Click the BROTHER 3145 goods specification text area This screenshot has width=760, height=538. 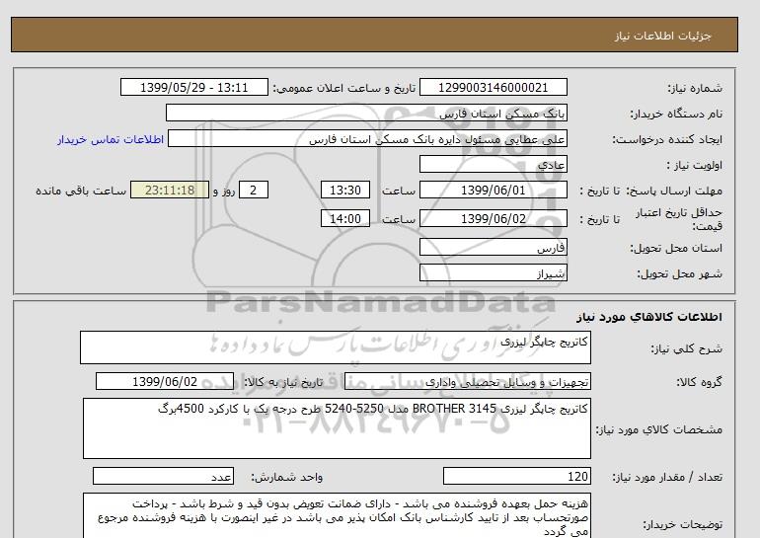(337, 428)
